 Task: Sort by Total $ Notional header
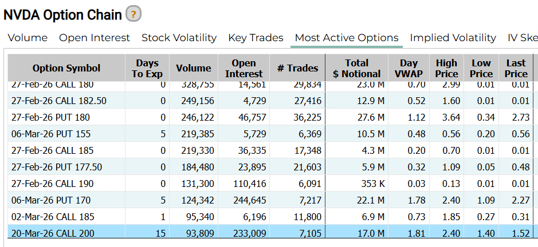[x=356, y=68]
